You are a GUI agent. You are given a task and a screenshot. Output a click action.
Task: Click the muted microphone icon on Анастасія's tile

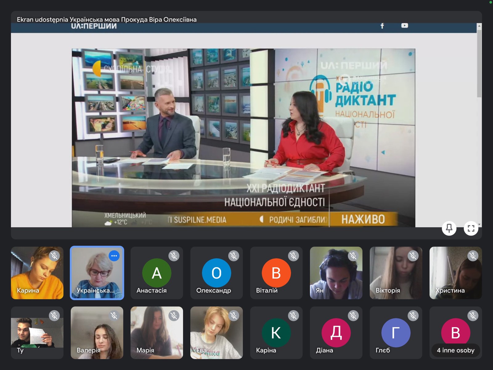pyautogui.click(x=174, y=256)
